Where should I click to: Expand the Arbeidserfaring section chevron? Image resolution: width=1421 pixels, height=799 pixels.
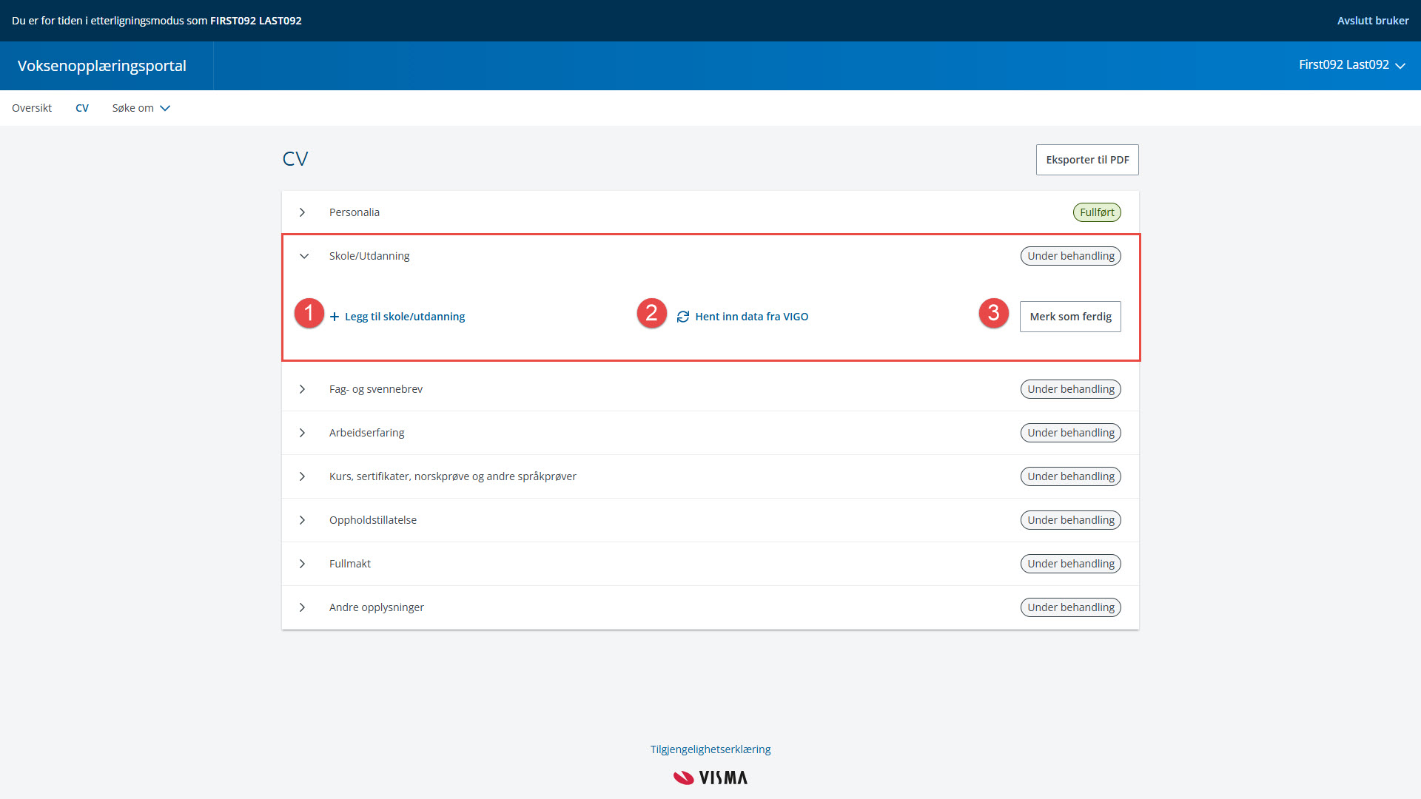[x=302, y=433]
